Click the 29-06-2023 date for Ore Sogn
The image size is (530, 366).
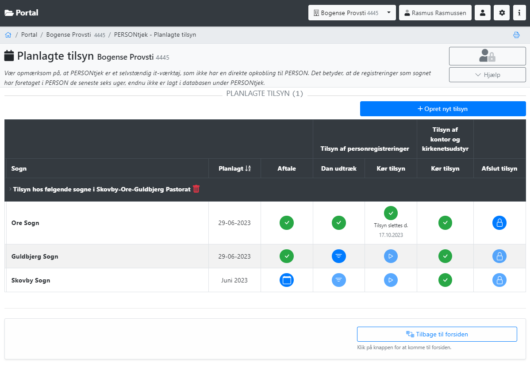pyautogui.click(x=234, y=223)
